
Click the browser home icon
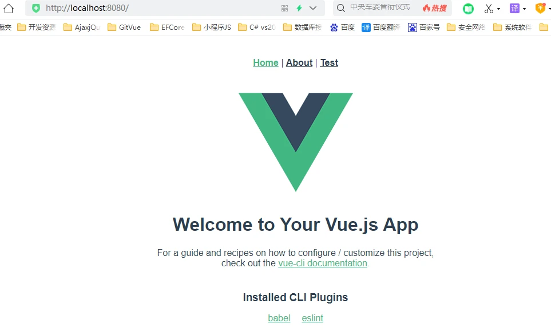9,8
